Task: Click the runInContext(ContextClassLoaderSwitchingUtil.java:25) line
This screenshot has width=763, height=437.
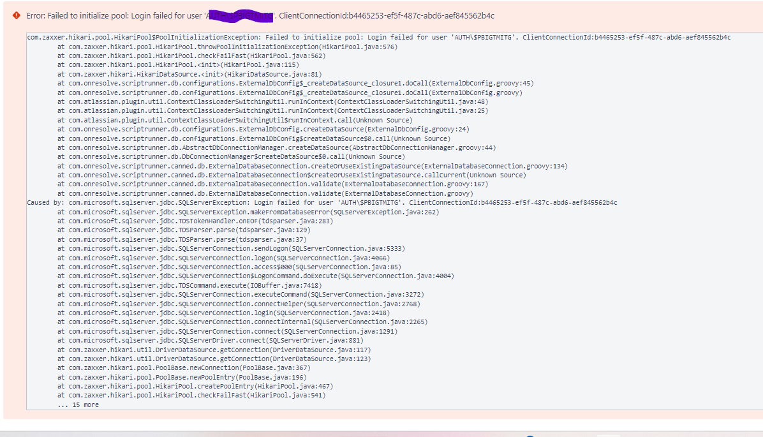Action: [272, 110]
